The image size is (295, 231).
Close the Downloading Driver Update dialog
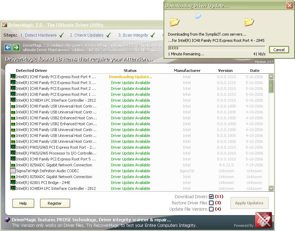(x=289, y=5)
